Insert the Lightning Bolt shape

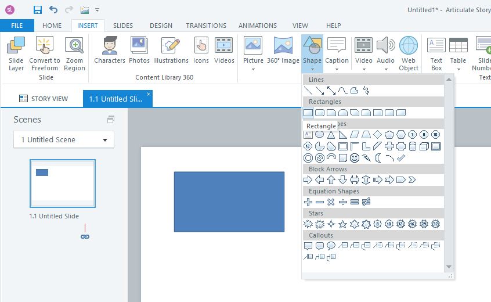[x=366, y=158]
